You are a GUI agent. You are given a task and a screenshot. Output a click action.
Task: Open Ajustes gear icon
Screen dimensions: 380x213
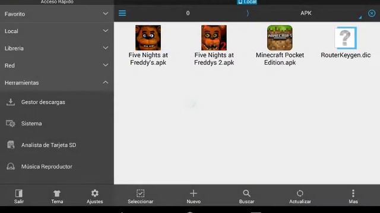coord(95,193)
